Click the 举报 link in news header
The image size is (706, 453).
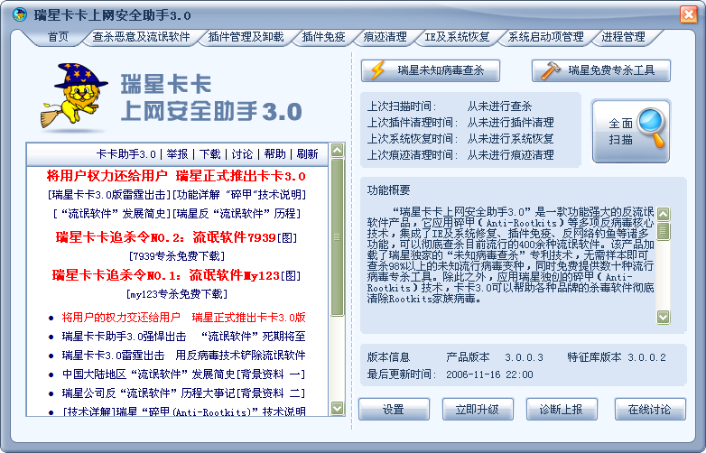(x=177, y=154)
